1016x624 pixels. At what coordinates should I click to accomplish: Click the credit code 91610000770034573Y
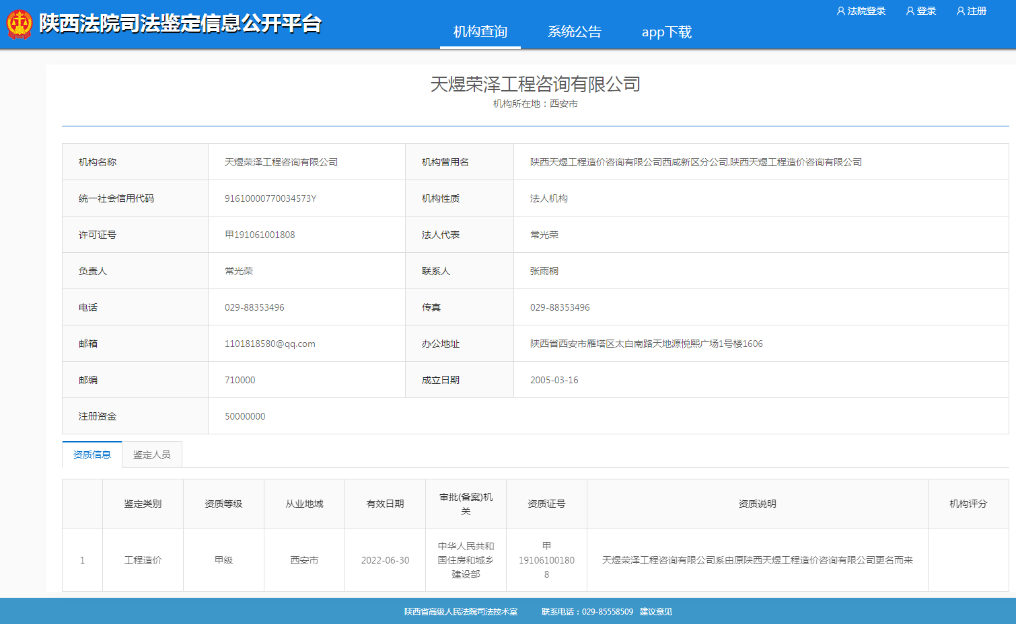(x=270, y=198)
